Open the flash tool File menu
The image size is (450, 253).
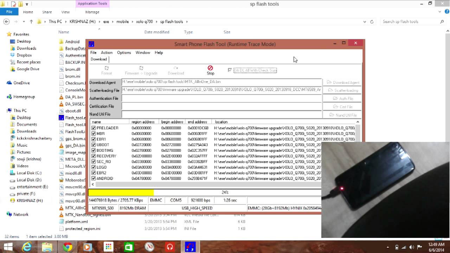[x=93, y=52]
